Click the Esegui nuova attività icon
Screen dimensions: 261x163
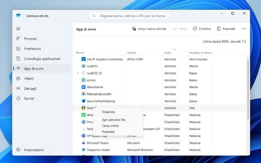point(133,29)
